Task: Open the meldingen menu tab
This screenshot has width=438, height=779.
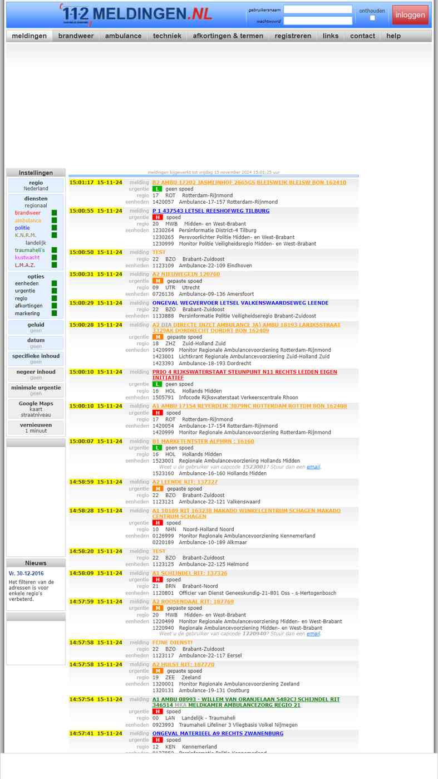Action: click(x=29, y=36)
